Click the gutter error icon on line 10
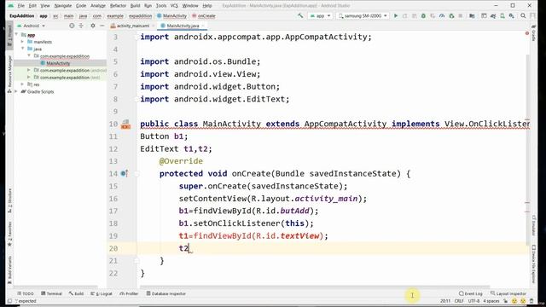 125,125
